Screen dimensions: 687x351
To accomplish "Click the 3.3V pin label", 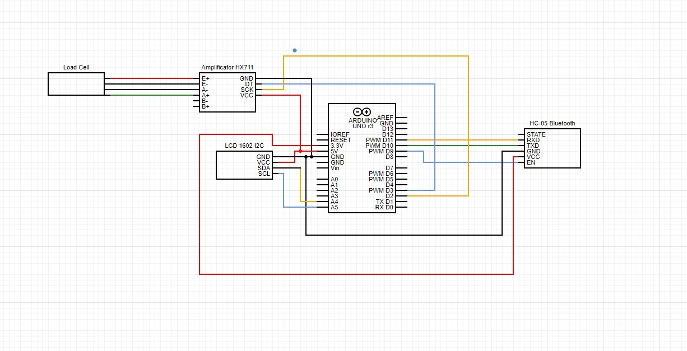I will coord(337,146).
